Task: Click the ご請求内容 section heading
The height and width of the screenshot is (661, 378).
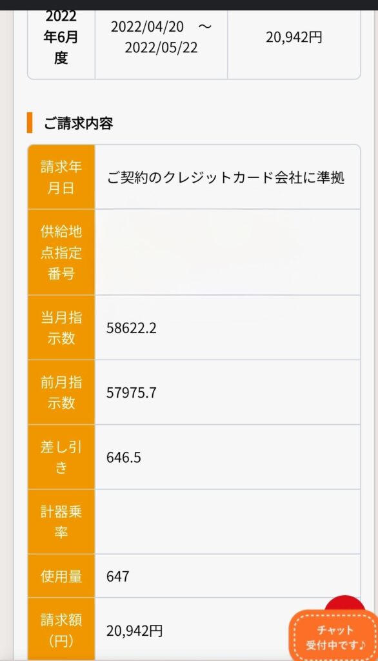Action: pos(79,123)
